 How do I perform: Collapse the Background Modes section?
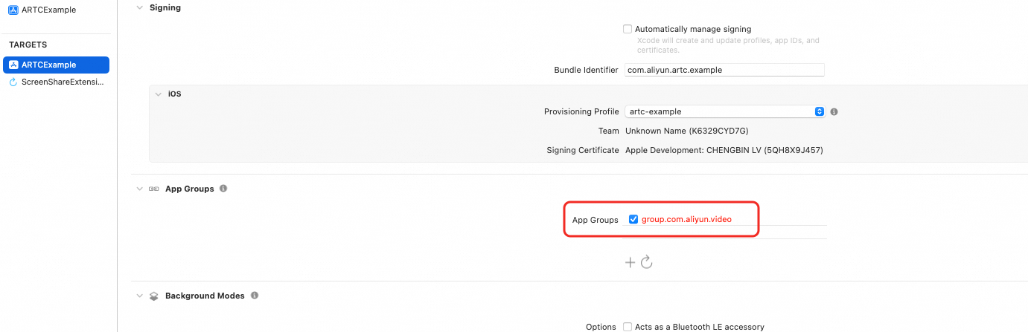(139, 296)
